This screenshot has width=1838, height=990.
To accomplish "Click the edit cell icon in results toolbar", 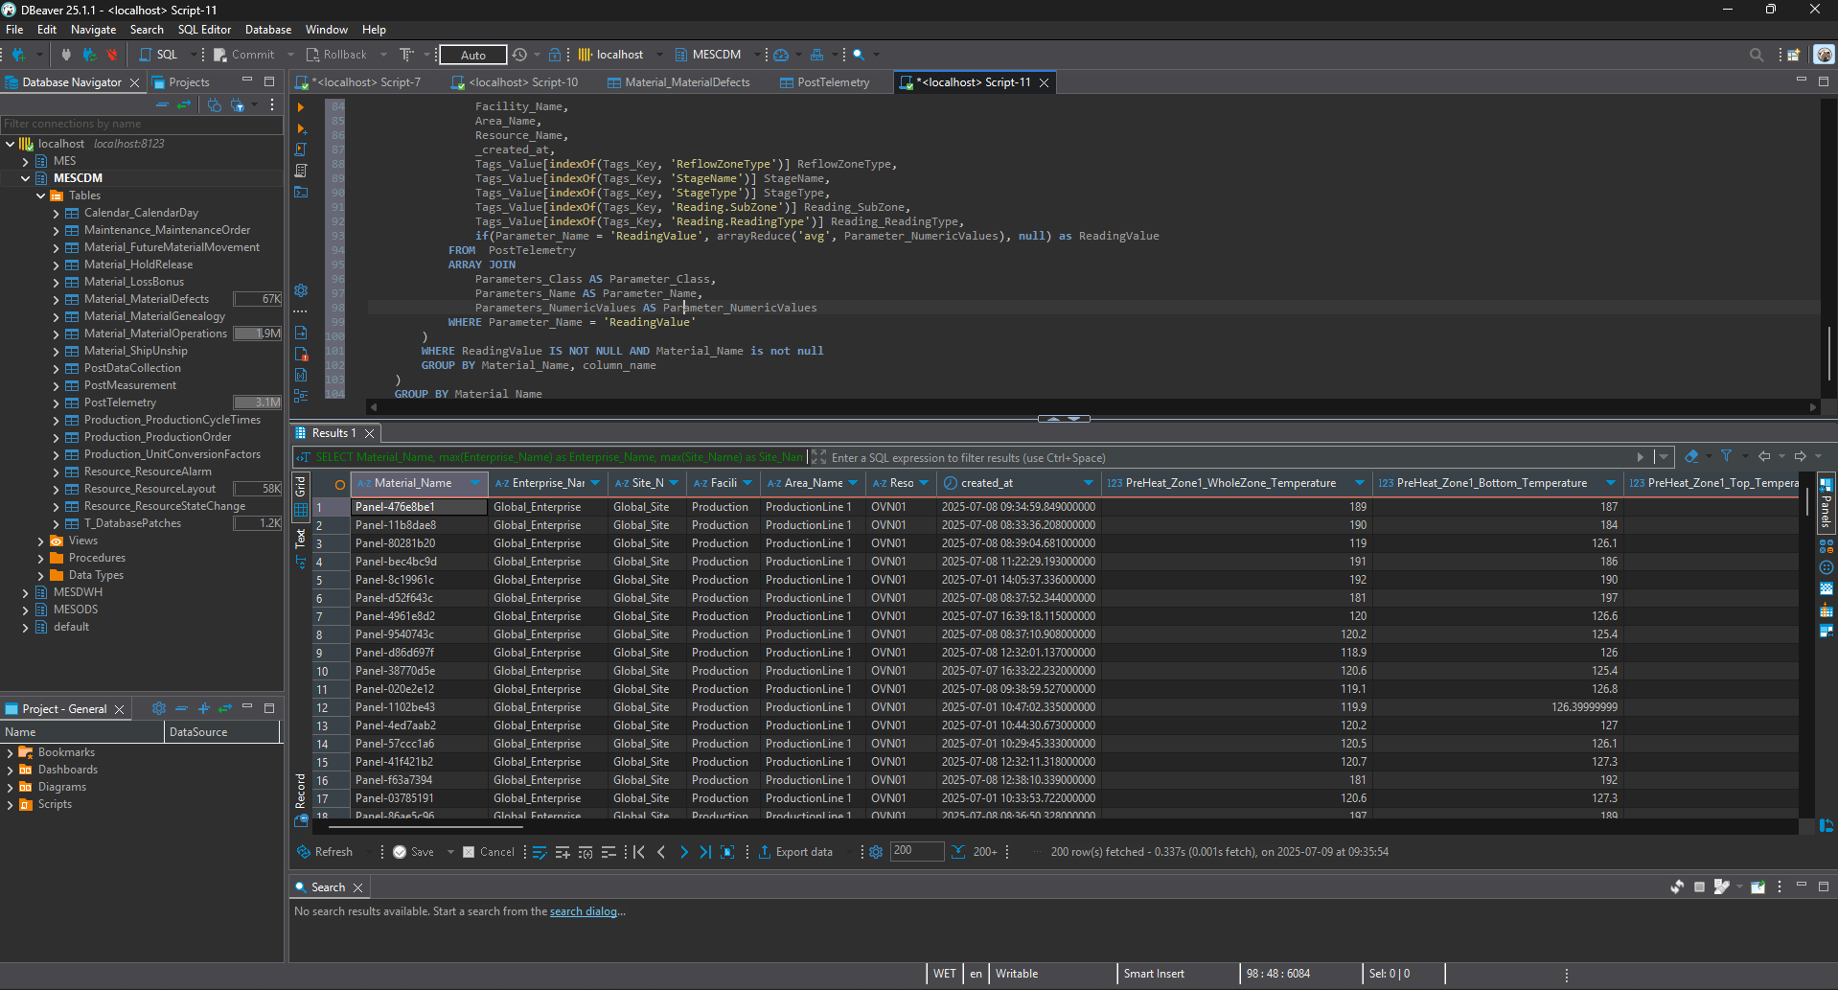I will coord(540,852).
